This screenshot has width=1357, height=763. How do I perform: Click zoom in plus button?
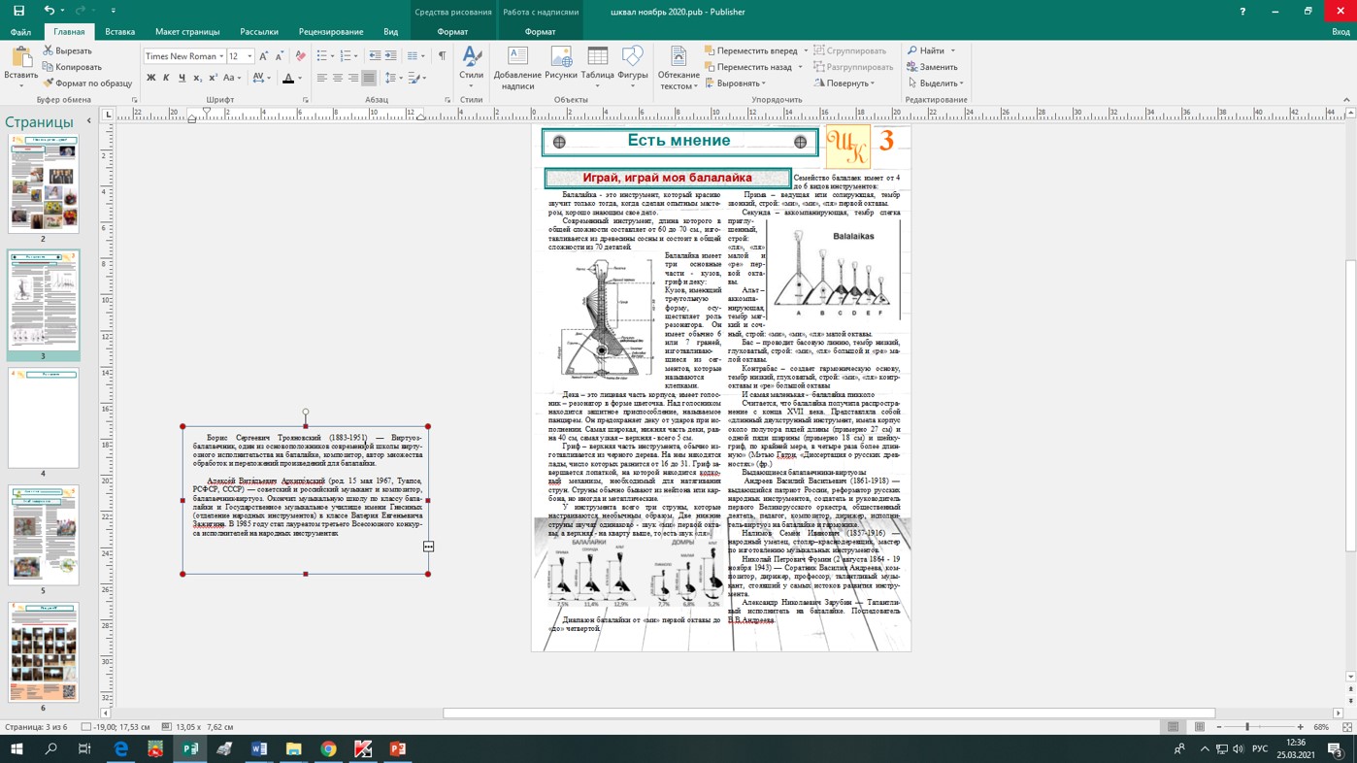pyautogui.click(x=1301, y=727)
